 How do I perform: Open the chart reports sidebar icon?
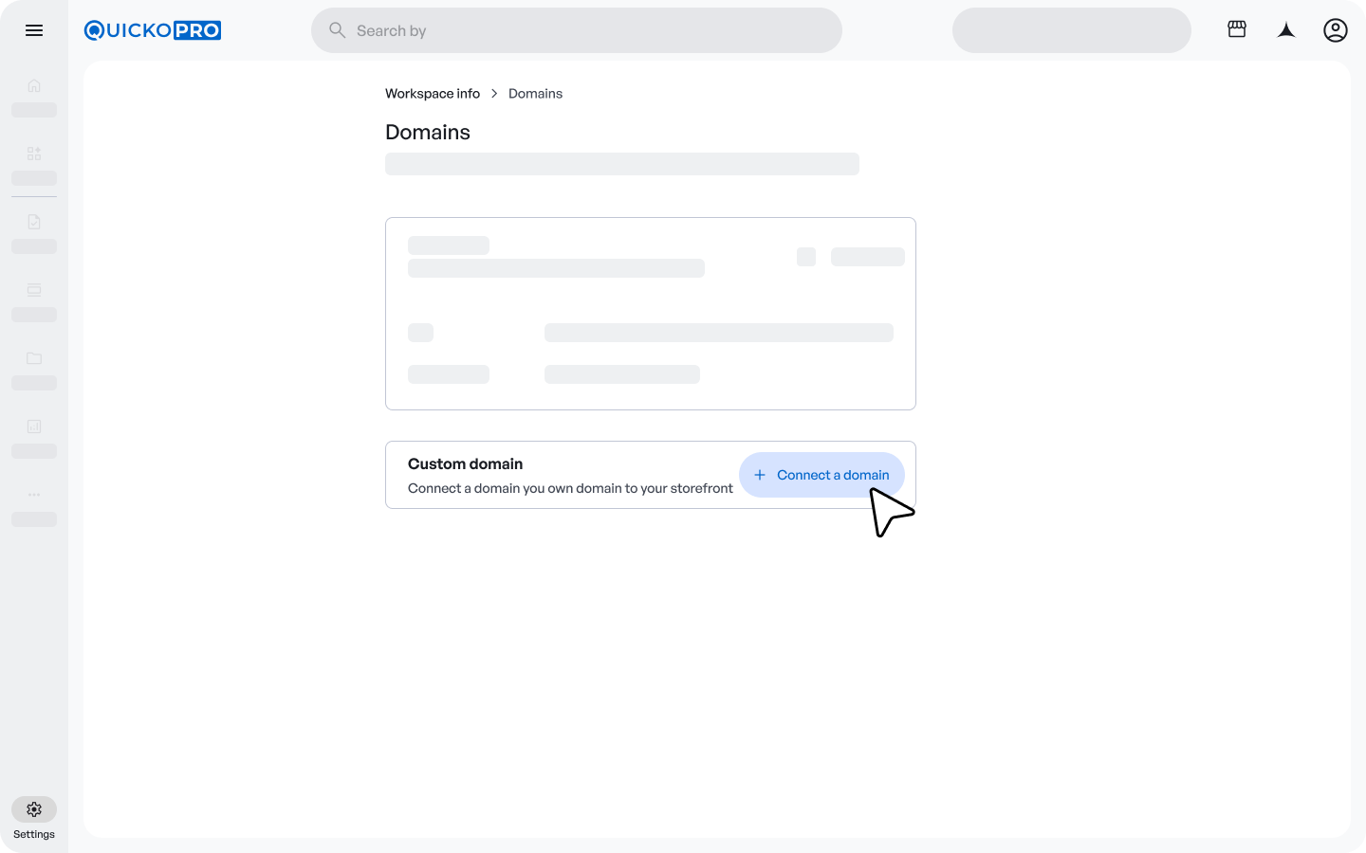[x=34, y=426]
